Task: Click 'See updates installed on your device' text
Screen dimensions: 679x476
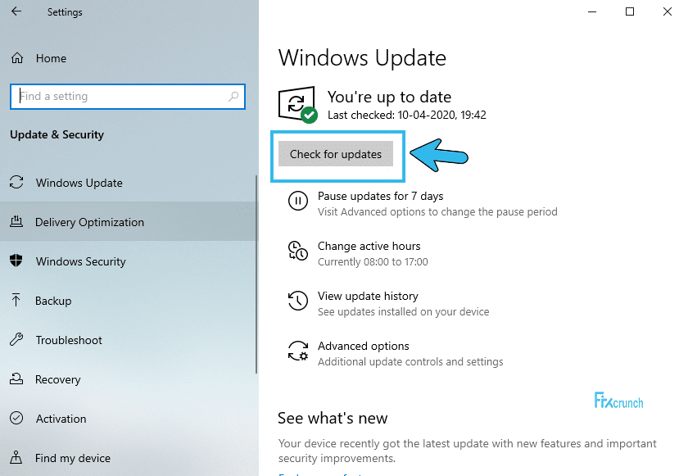Action: 404,312
